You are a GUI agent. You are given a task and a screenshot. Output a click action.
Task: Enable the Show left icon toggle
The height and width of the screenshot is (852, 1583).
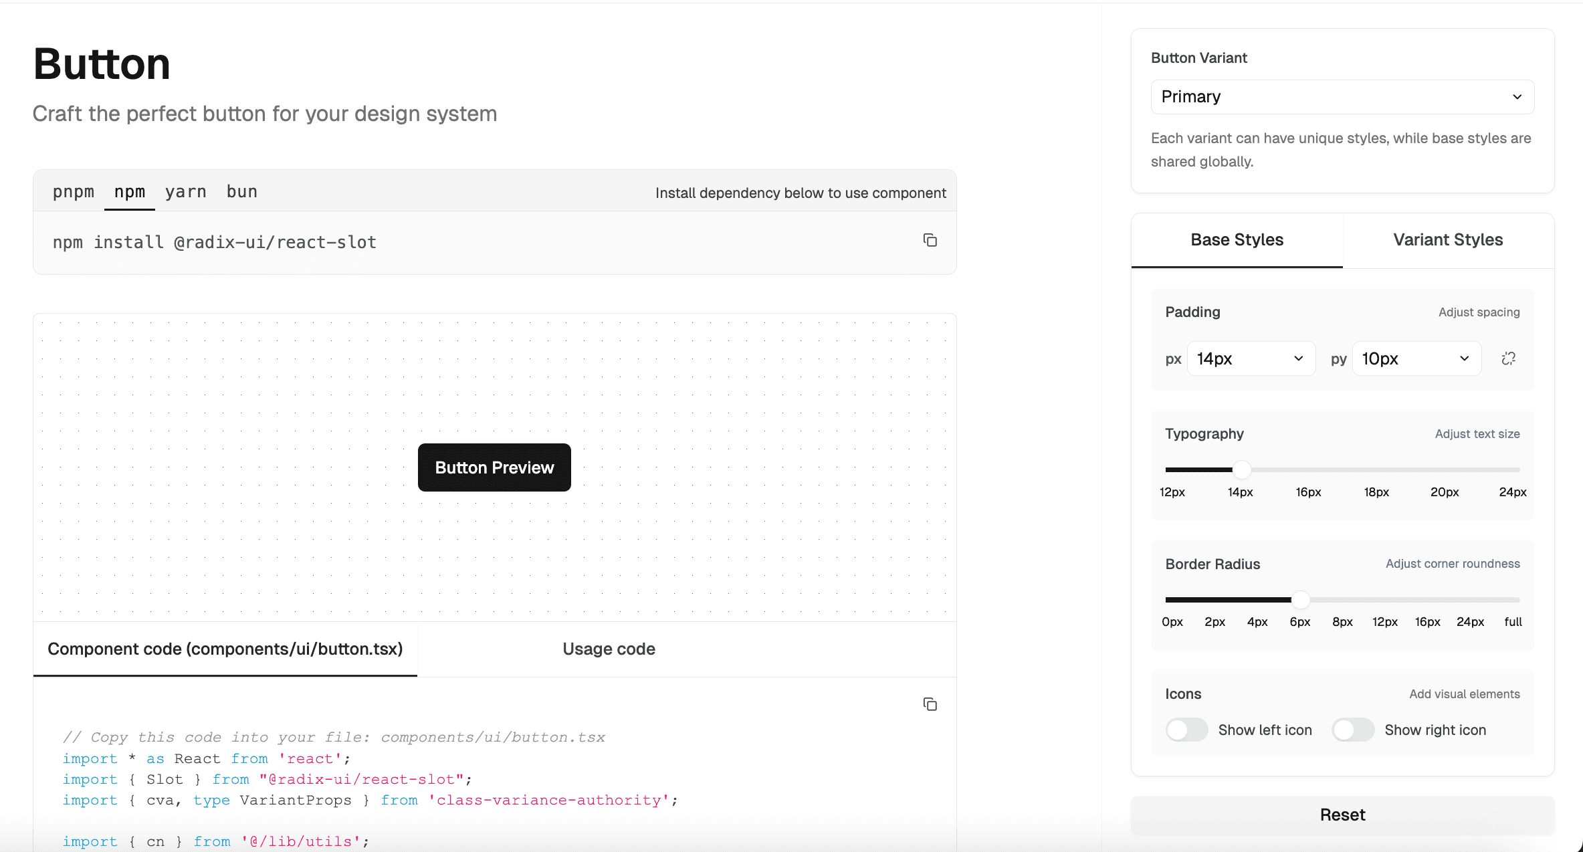pos(1186,730)
